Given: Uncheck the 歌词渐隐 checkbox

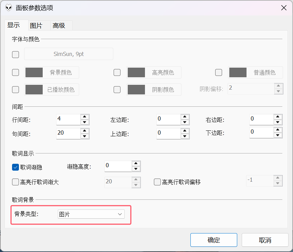Looking at the screenshot, I should click(15, 167).
